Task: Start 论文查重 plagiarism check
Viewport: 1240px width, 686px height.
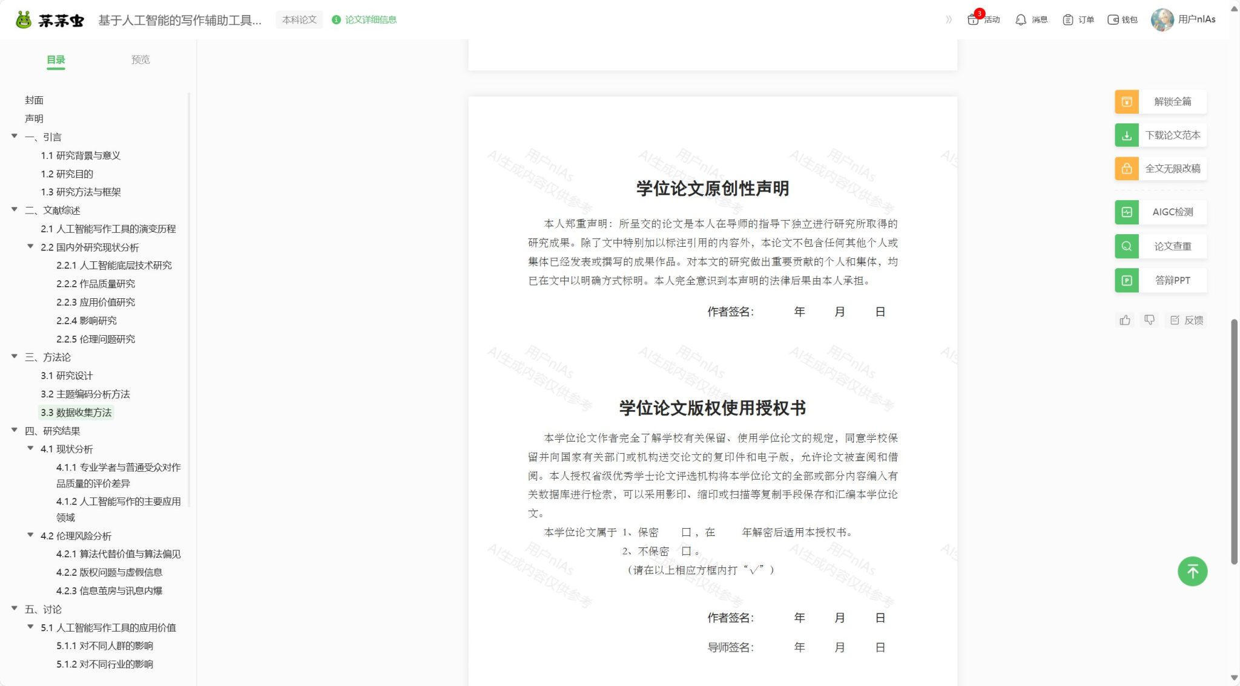Action: [1159, 246]
